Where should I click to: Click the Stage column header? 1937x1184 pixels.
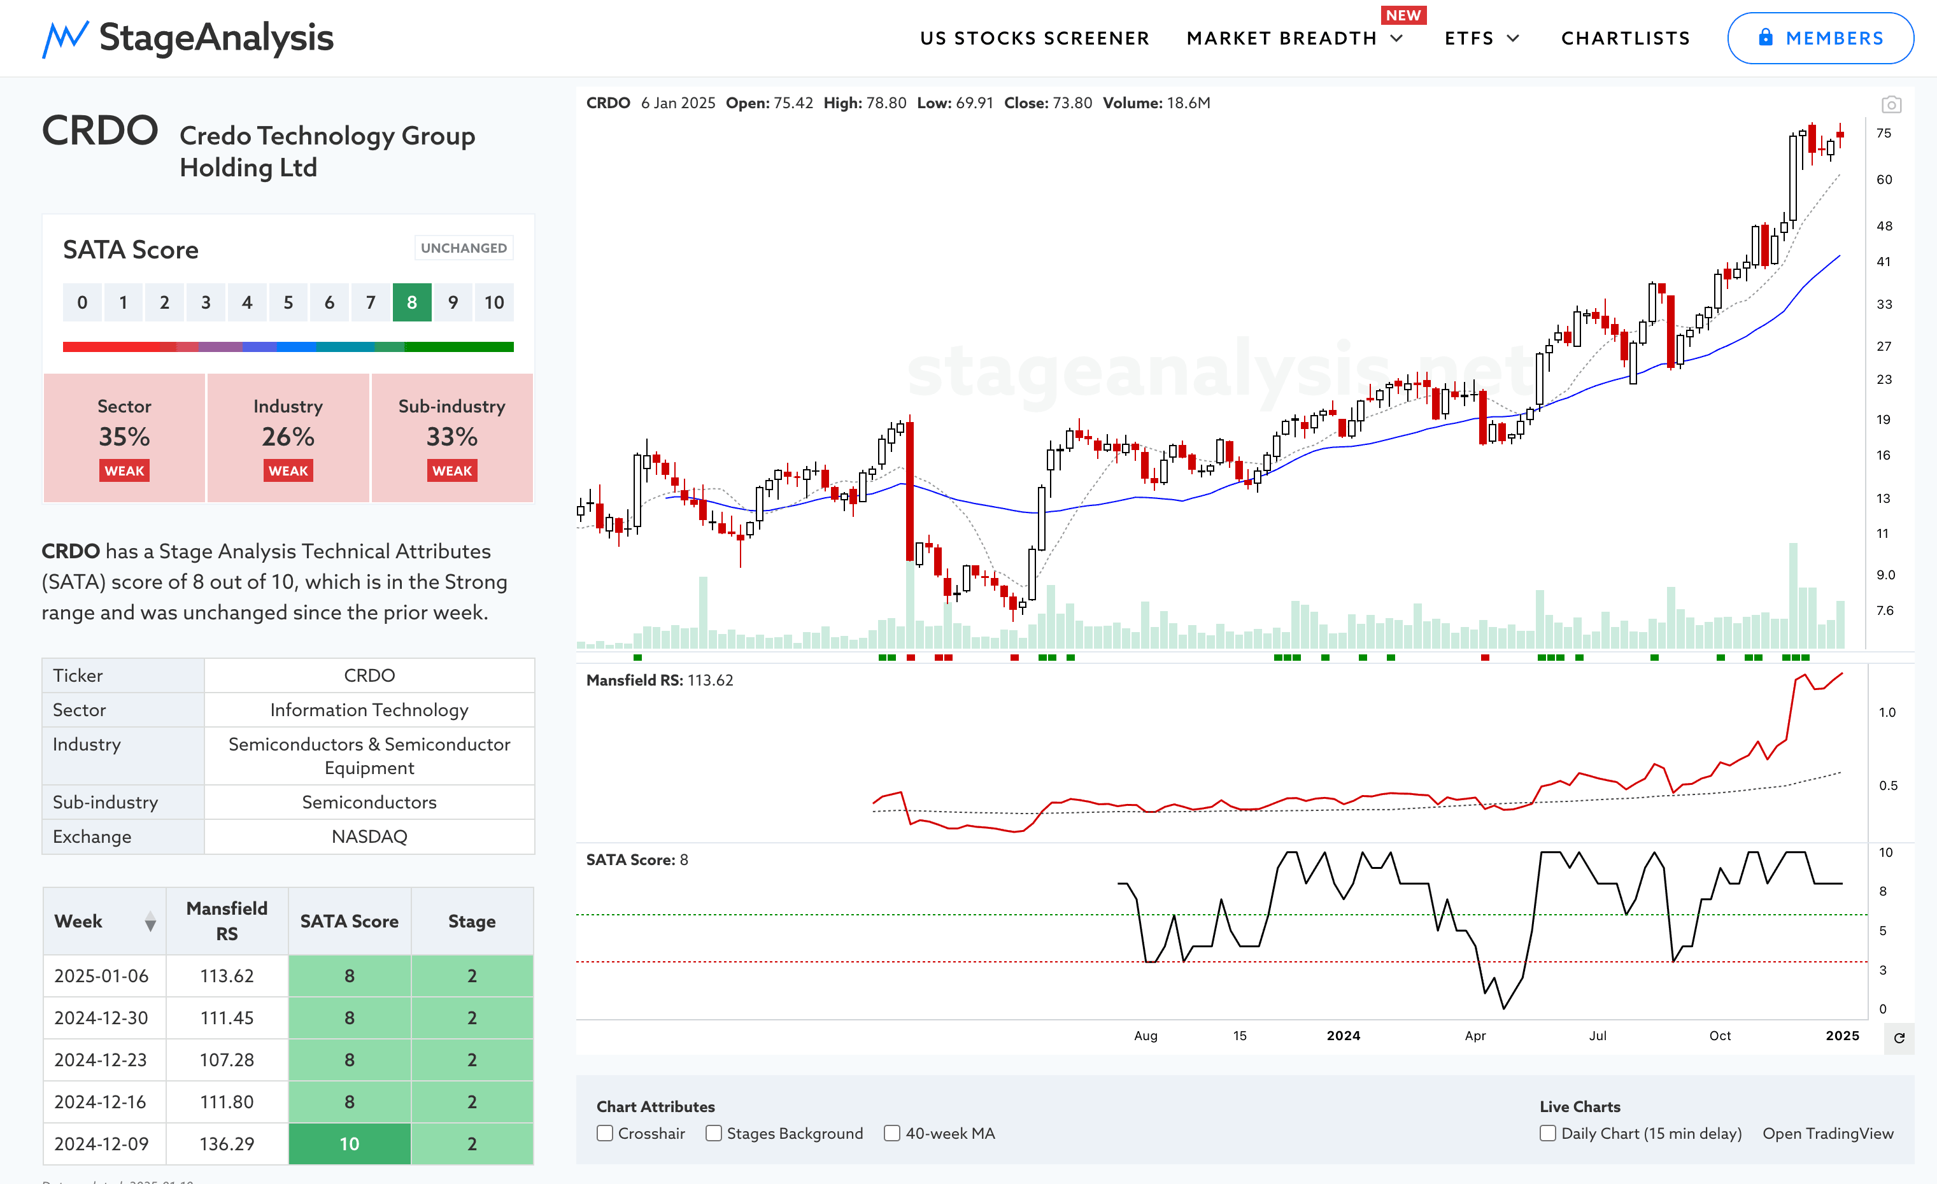472,921
